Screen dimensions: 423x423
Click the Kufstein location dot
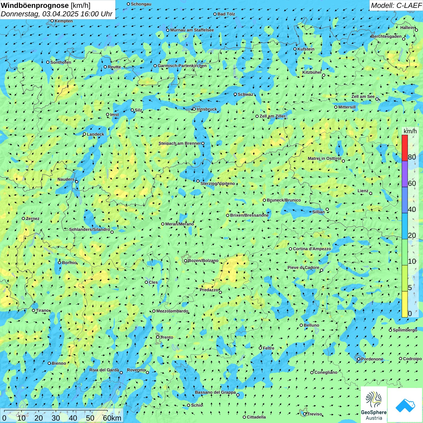point(295,49)
